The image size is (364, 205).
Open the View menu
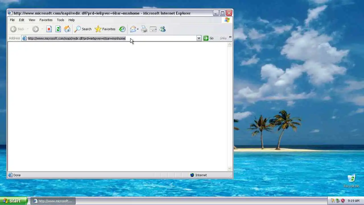coord(32,20)
